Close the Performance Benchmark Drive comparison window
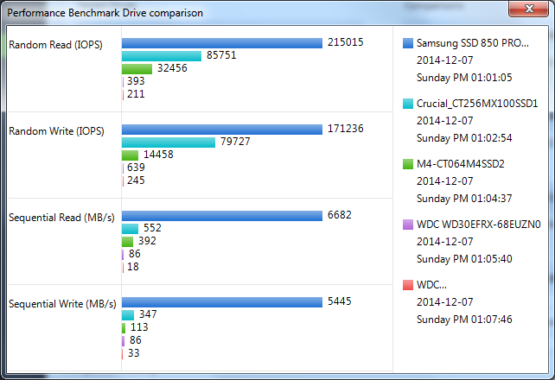555x380 pixels. point(528,9)
